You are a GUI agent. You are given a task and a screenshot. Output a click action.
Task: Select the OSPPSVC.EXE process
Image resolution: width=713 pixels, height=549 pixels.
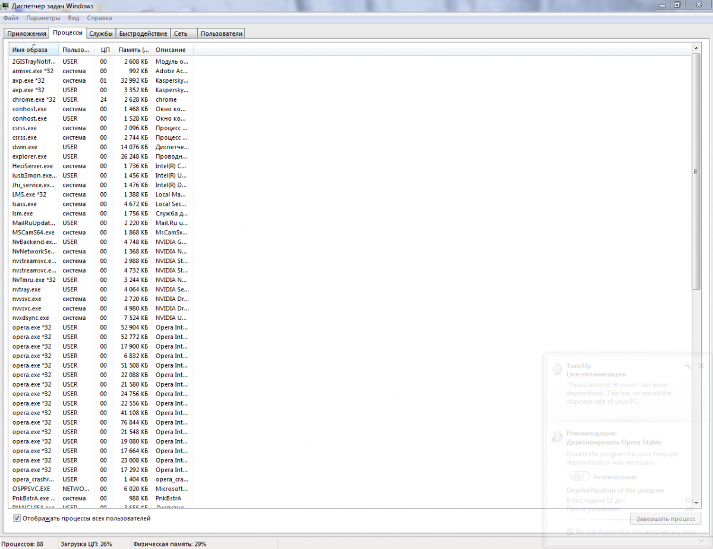(x=101, y=488)
